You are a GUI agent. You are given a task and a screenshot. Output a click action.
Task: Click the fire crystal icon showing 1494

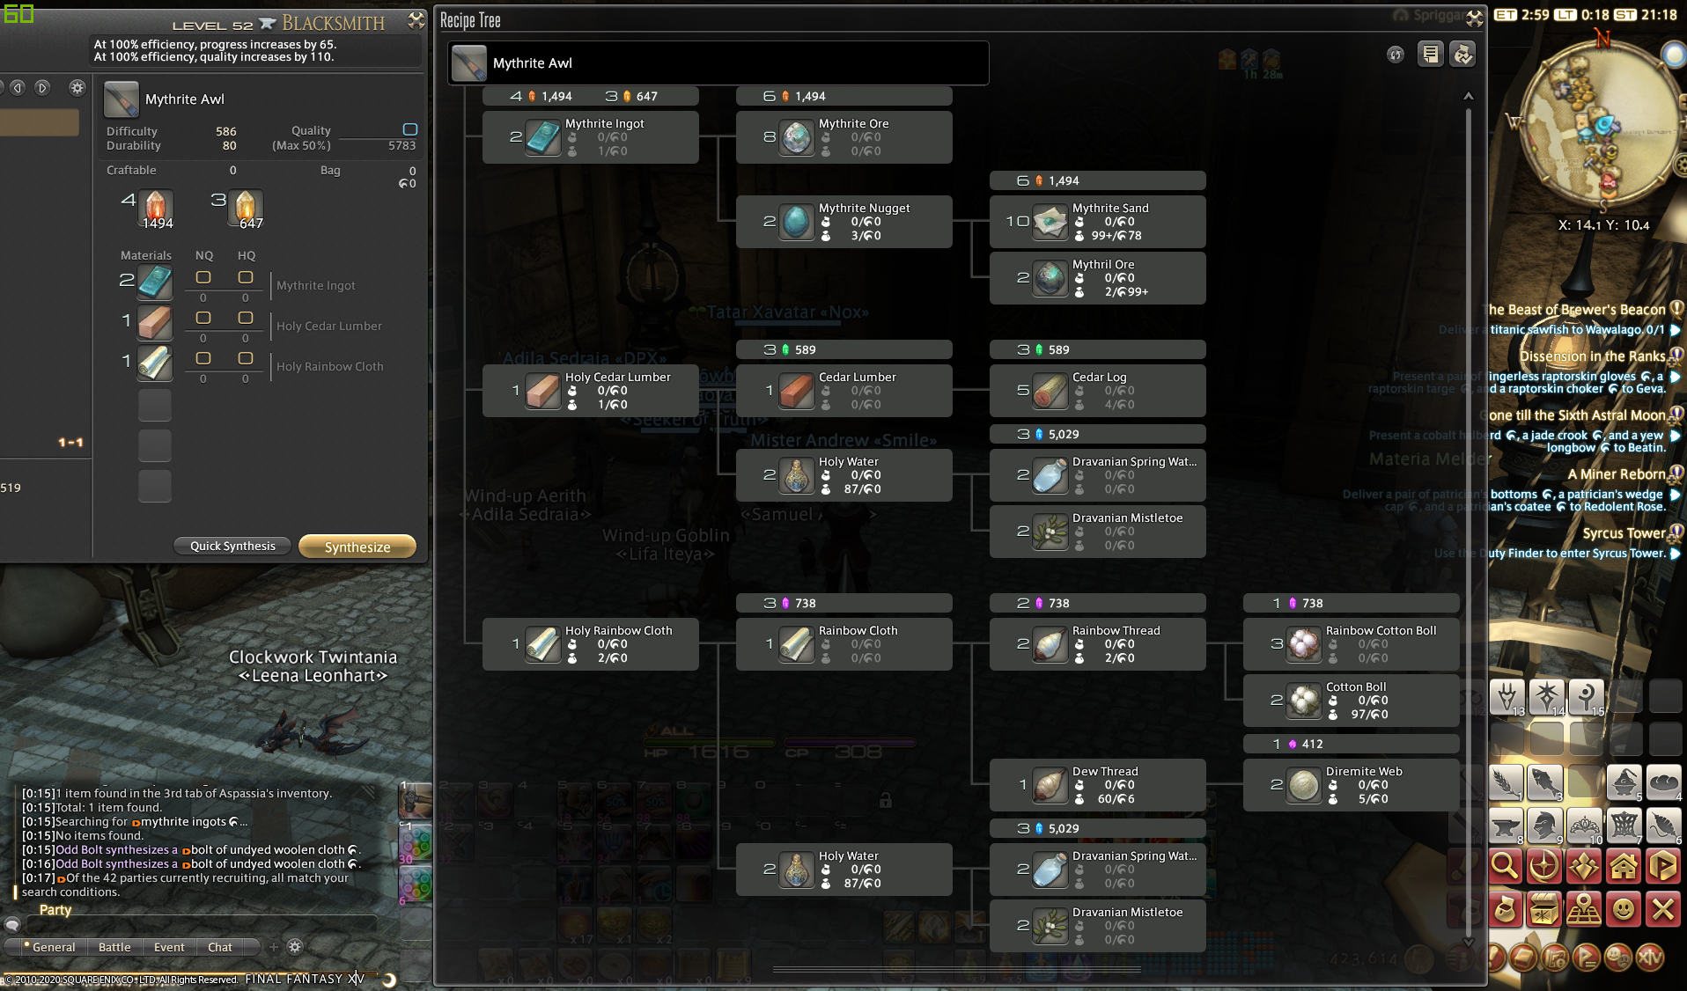coord(156,207)
